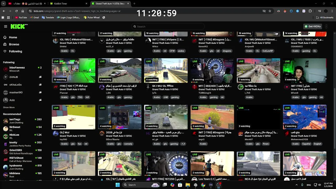
Task: Click loy090 channel avatar
Action: 55,134
